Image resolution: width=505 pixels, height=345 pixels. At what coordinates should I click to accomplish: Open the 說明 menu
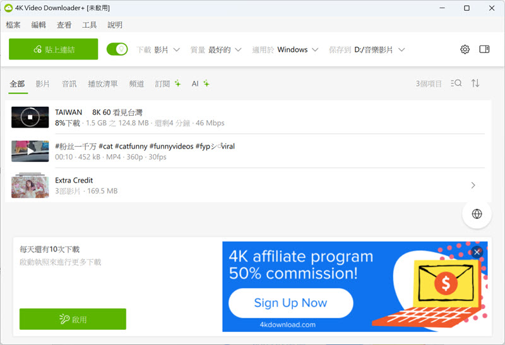[115, 25]
